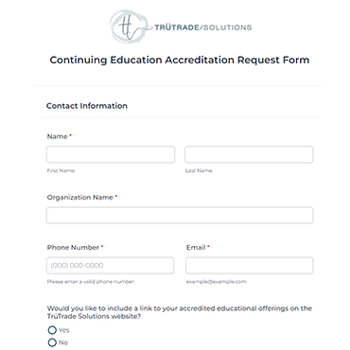Click the Email field label

point(196,248)
